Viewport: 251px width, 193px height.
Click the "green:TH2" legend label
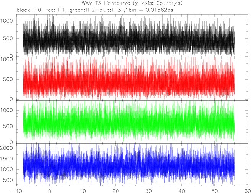click(83, 10)
